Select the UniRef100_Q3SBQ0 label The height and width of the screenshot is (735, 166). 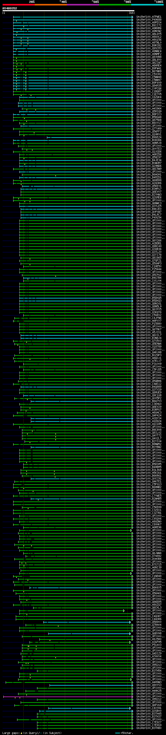149,711
